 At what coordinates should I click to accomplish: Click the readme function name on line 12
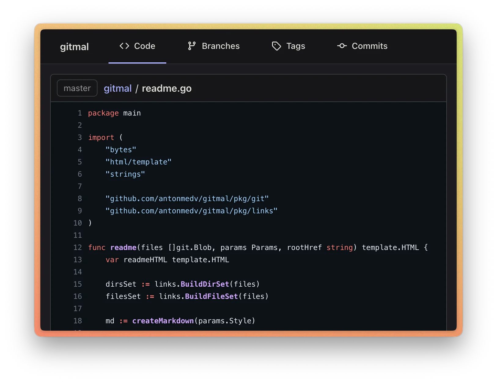coord(123,248)
